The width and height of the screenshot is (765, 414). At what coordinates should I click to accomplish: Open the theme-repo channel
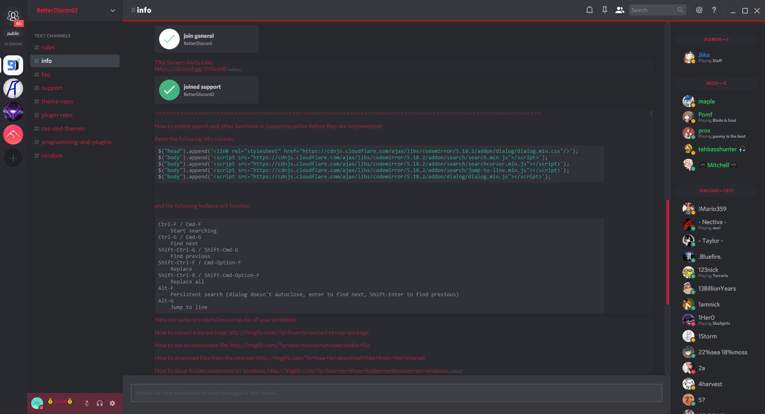[x=57, y=102]
